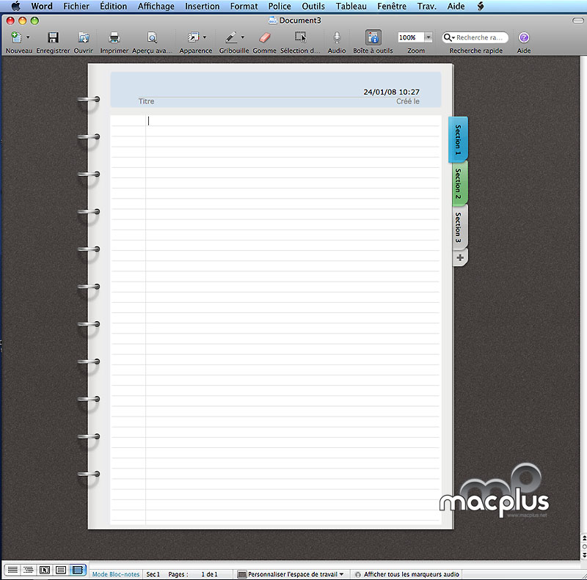Open the Nouveau dropdown arrow

pos(28,37)
